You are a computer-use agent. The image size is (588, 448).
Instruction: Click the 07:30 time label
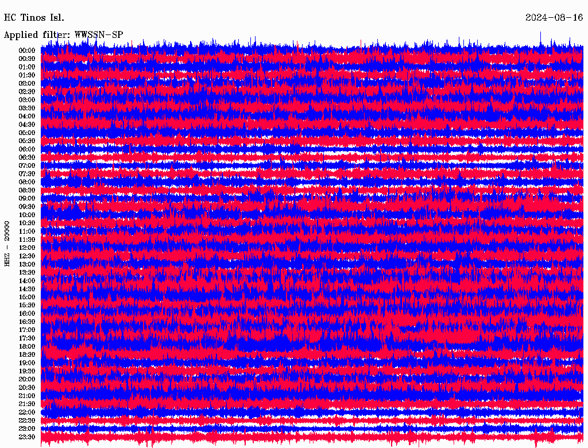(27, 174)
